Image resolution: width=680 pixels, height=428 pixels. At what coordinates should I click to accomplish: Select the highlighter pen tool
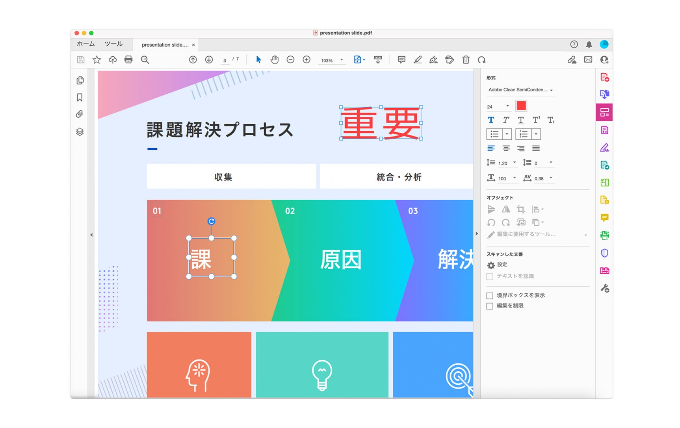pos(418,60)
